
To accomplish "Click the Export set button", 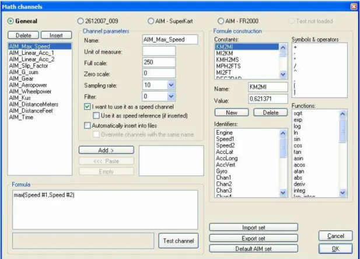I will tap(253, 239).
